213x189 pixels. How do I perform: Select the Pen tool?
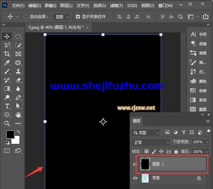(x=18, y=97)
